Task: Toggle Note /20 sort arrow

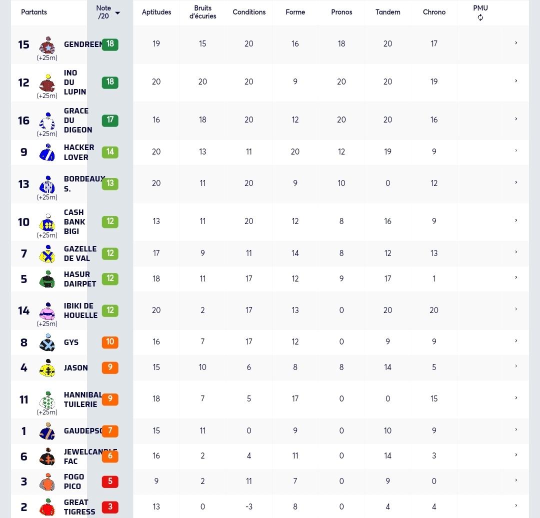Action: 117,13
